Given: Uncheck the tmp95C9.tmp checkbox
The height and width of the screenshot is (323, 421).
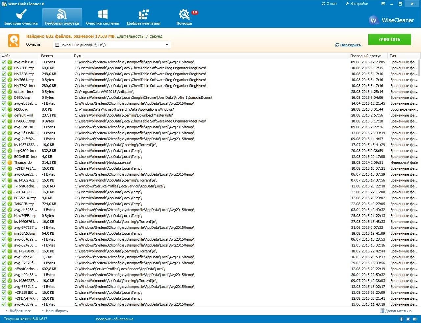Looking at the screenshot, I should tap(4, 151).
